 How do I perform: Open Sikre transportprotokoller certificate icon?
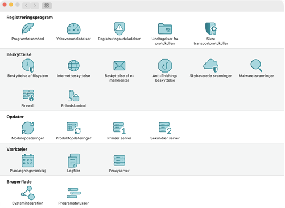[211, 28]
